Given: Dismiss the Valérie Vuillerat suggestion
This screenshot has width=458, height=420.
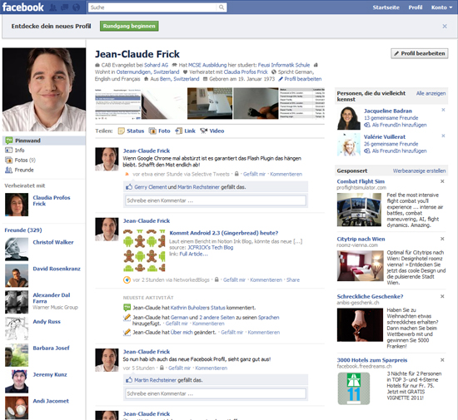Looking at the screenshot, I should coord(443,136).
